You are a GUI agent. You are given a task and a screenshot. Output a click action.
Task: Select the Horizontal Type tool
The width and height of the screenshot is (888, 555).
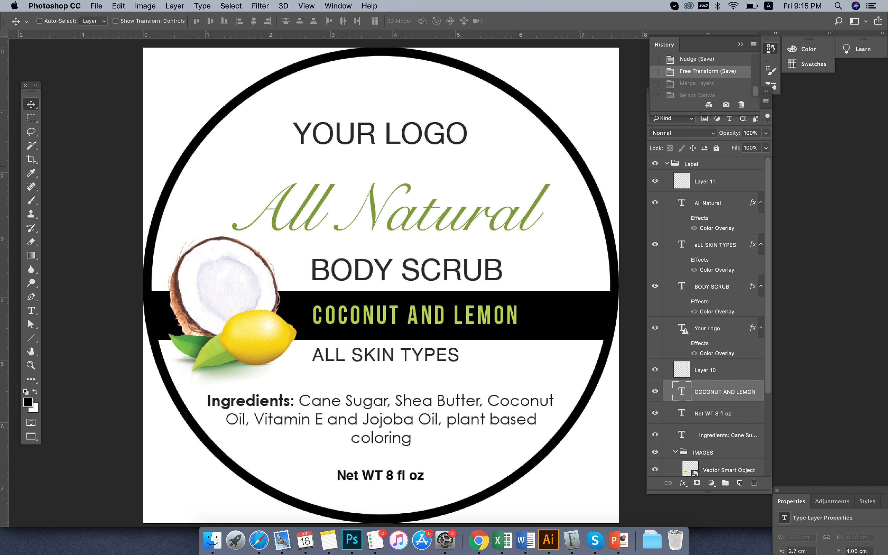coord(31,311)
